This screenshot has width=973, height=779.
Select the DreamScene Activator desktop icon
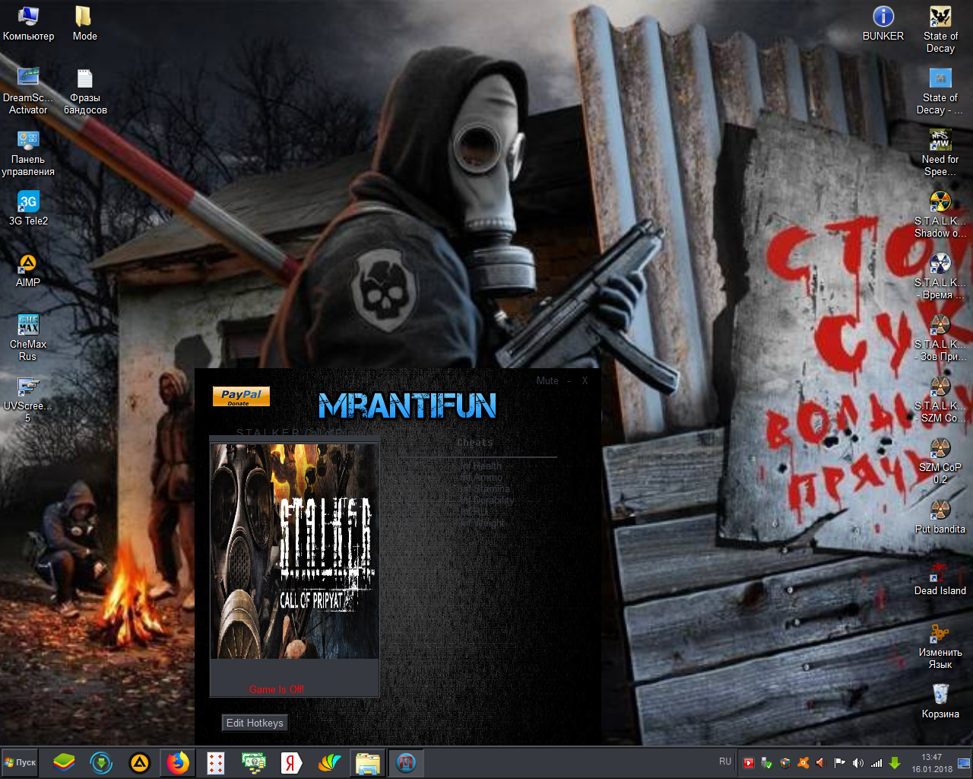coord(28,91)
